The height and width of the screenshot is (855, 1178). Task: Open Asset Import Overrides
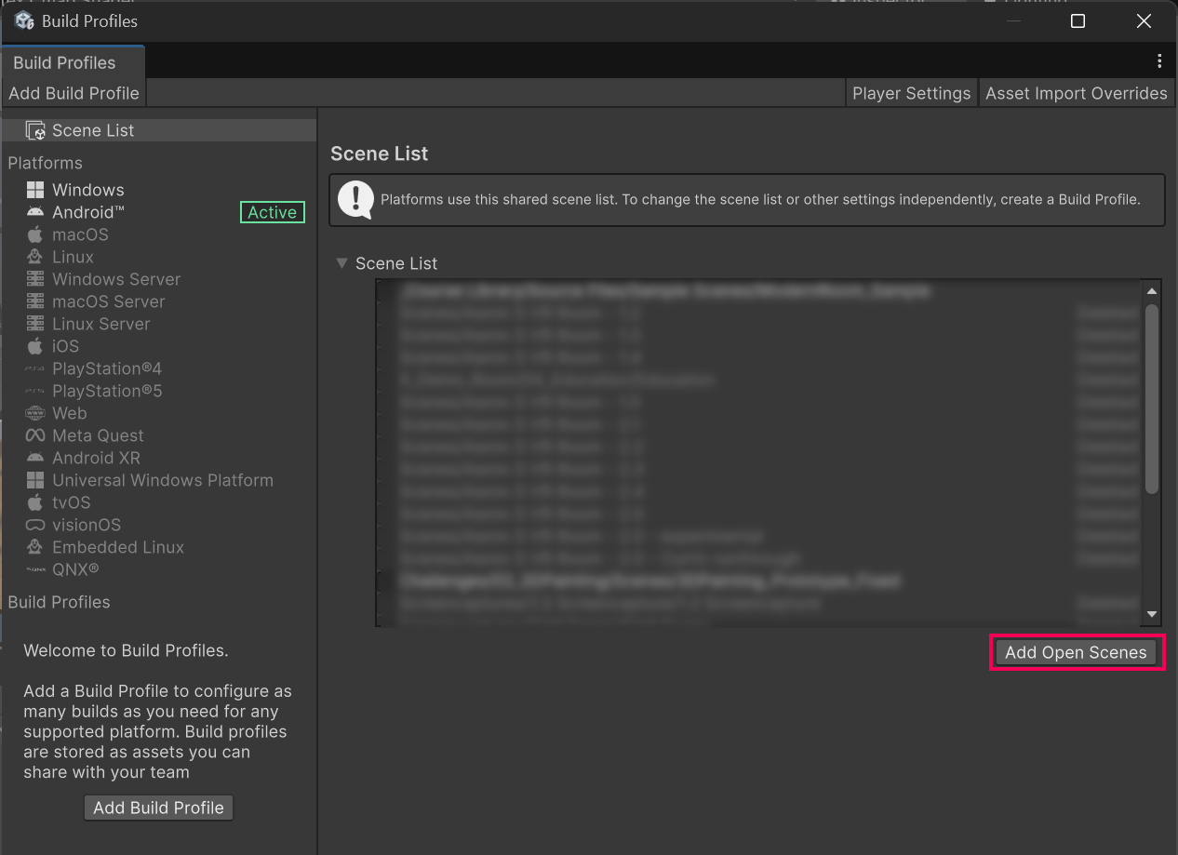[x=1076, y=93]
